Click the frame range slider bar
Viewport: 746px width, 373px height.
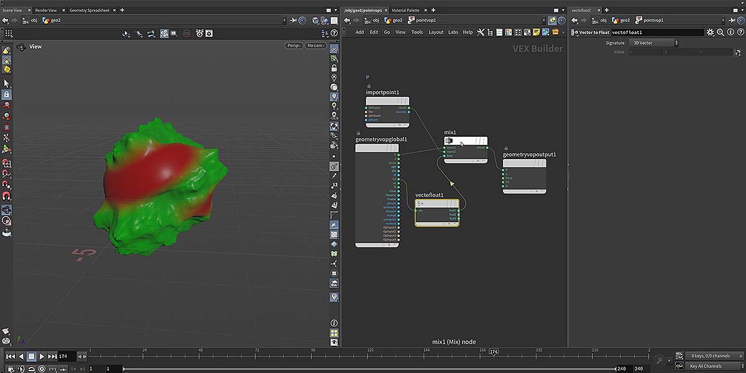[x=369, y=369]
